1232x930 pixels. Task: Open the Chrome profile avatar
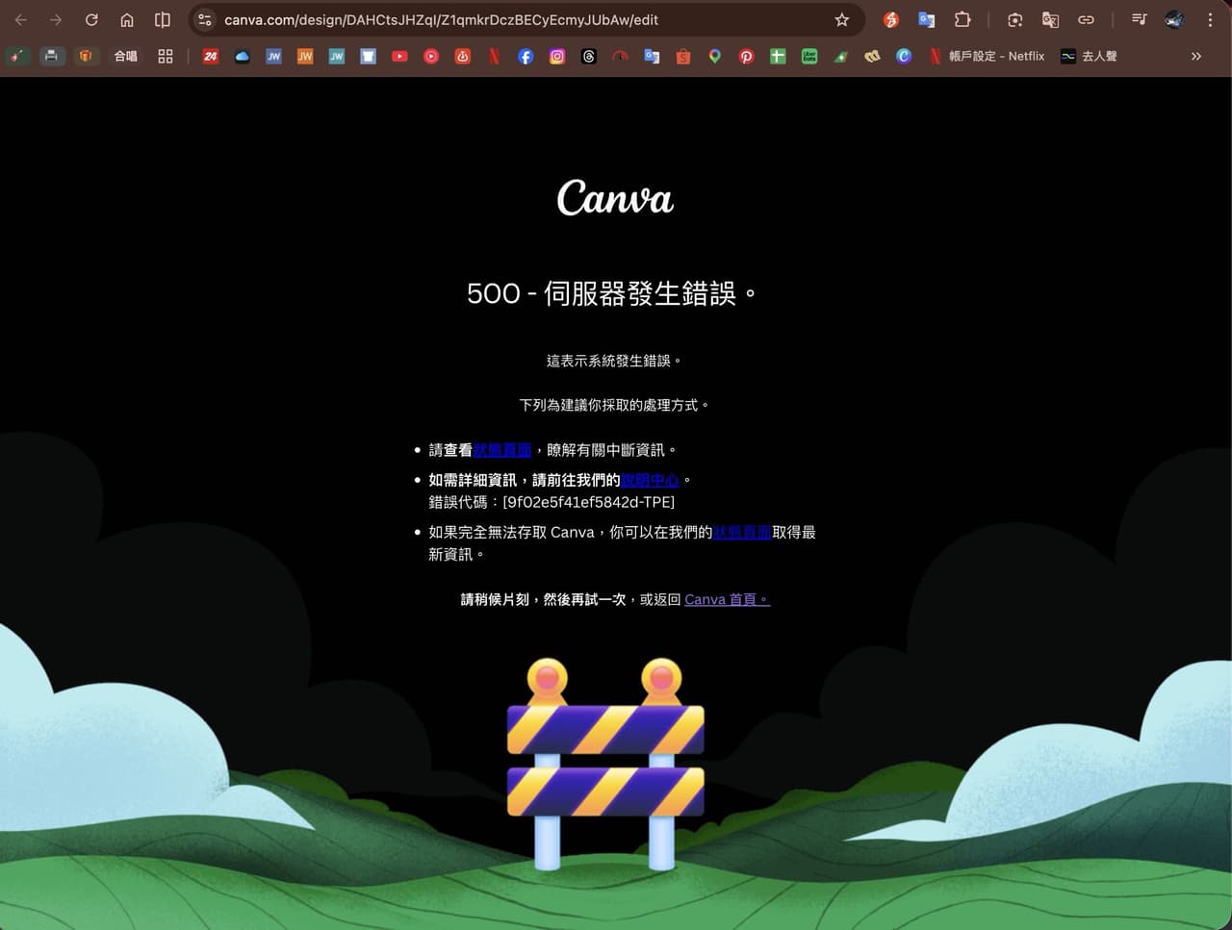coord(1174,19)
